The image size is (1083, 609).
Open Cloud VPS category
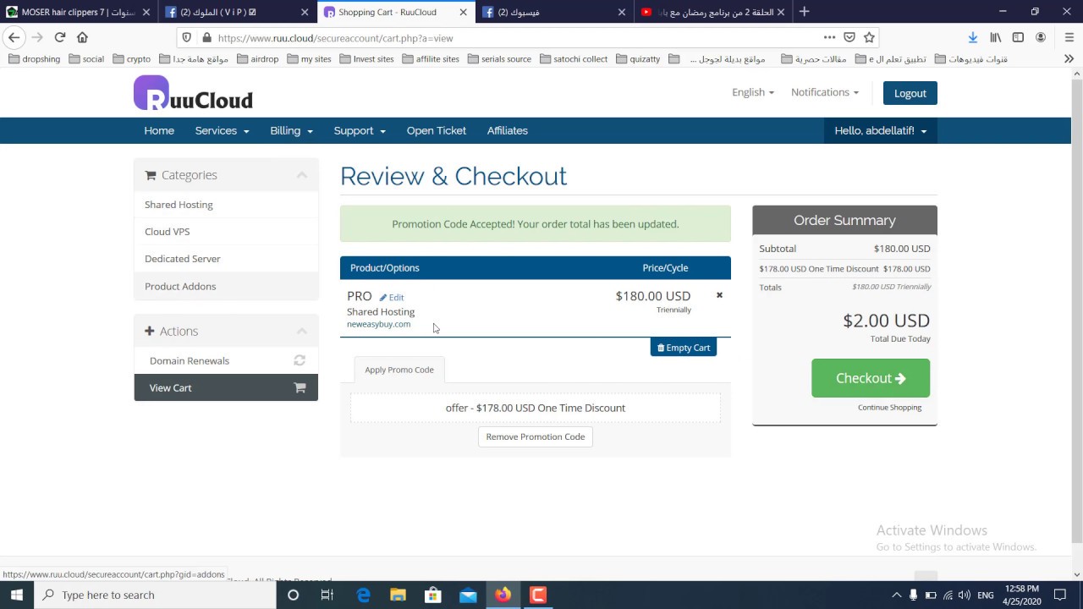(x=226, y=232)
